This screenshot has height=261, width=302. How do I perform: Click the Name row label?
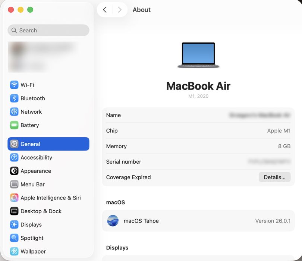[113, 115]
